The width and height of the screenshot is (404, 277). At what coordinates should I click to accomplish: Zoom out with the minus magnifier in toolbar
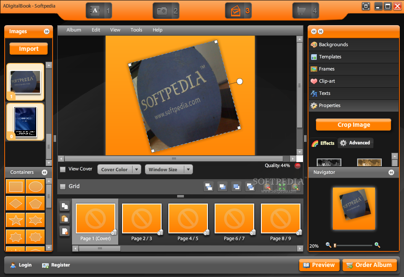[x=268, y=187]
